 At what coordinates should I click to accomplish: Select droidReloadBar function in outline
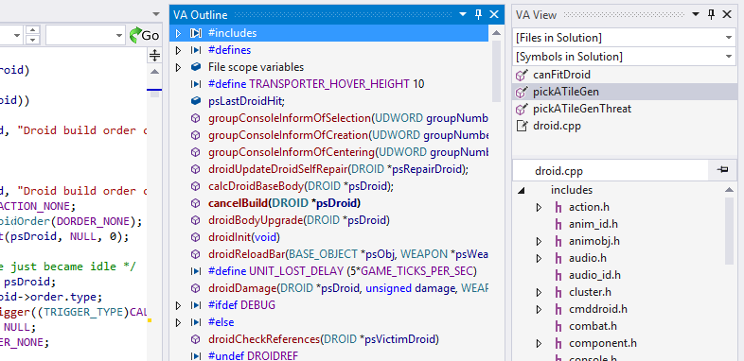pyautogui.click(x=347, y=254)
